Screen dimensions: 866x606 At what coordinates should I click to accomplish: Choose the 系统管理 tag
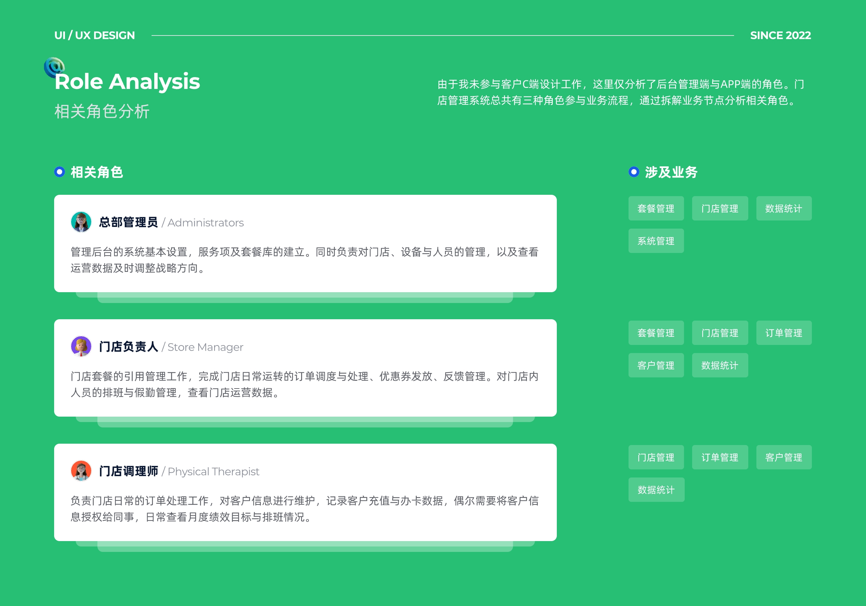(656, 240)
